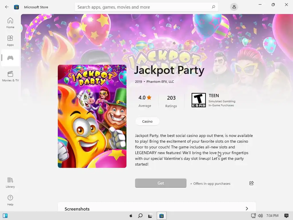
Task: Click the 203 Ratings count
Action: point(171,101)
